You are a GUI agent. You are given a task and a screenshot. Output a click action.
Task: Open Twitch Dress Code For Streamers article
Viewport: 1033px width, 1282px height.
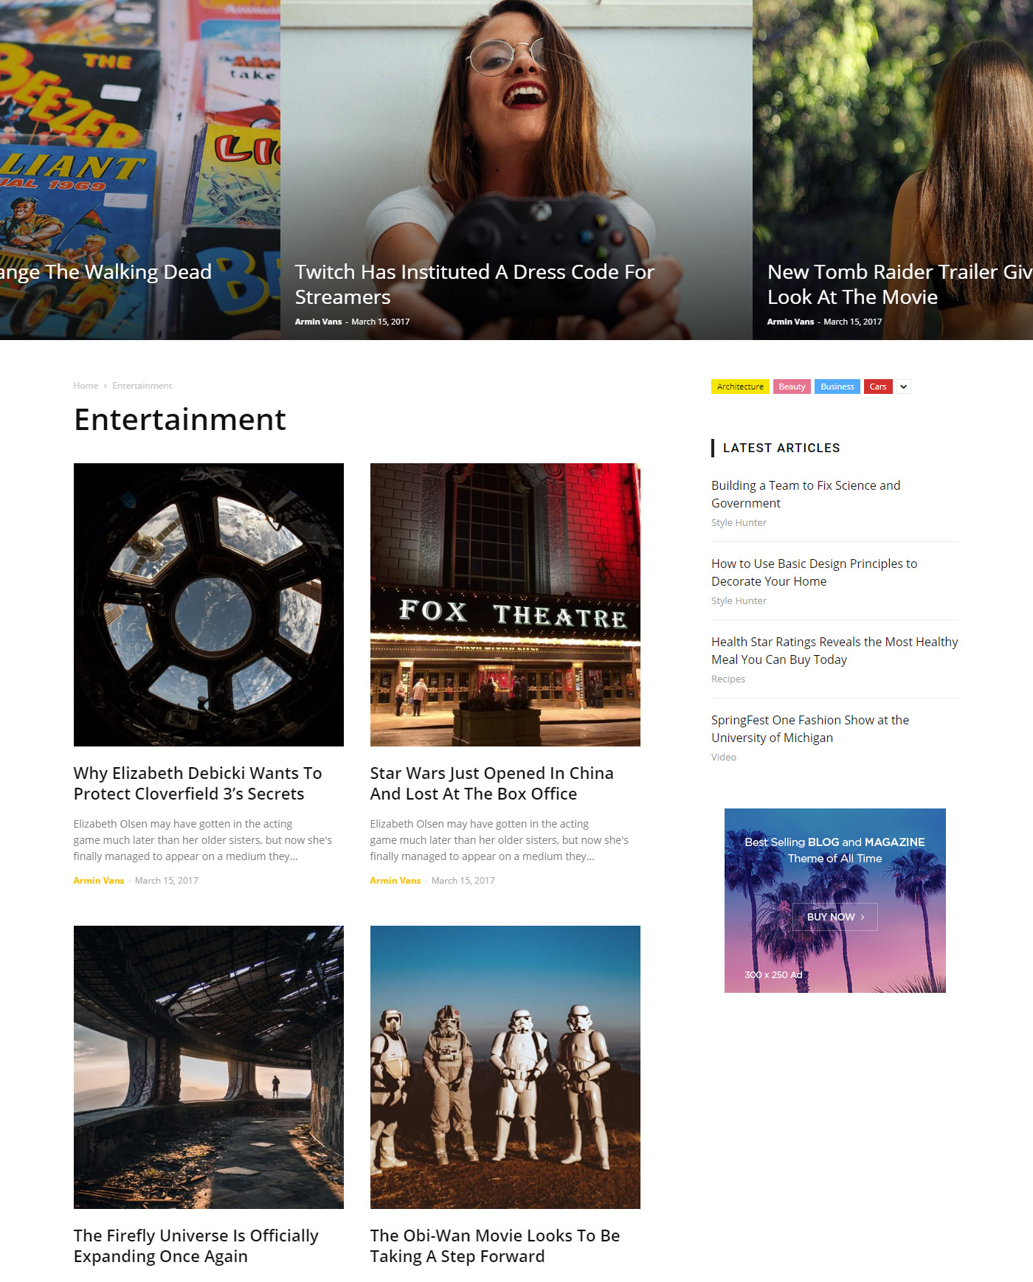pos(474,284)
